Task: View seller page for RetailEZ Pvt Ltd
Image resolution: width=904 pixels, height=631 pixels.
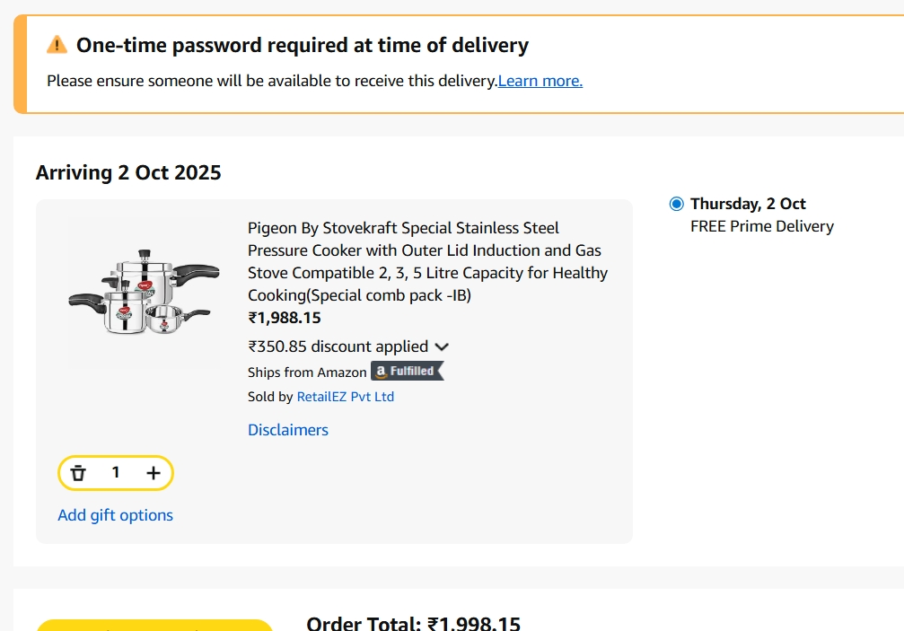Action: coord(346,396)
